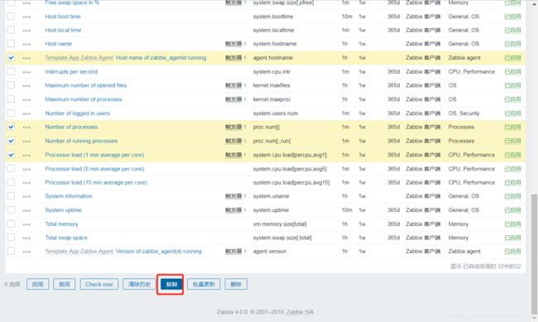Click the kernel.maxfiles key text
The height and width of the screenshot is (322, 538).
click(271, 85)
